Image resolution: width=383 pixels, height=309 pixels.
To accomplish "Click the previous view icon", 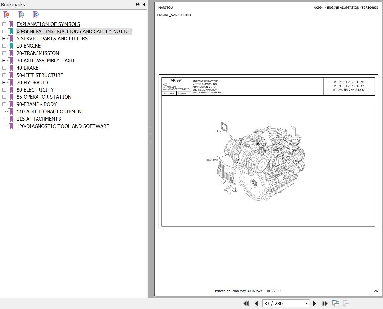I will click(x=336, y=303).
